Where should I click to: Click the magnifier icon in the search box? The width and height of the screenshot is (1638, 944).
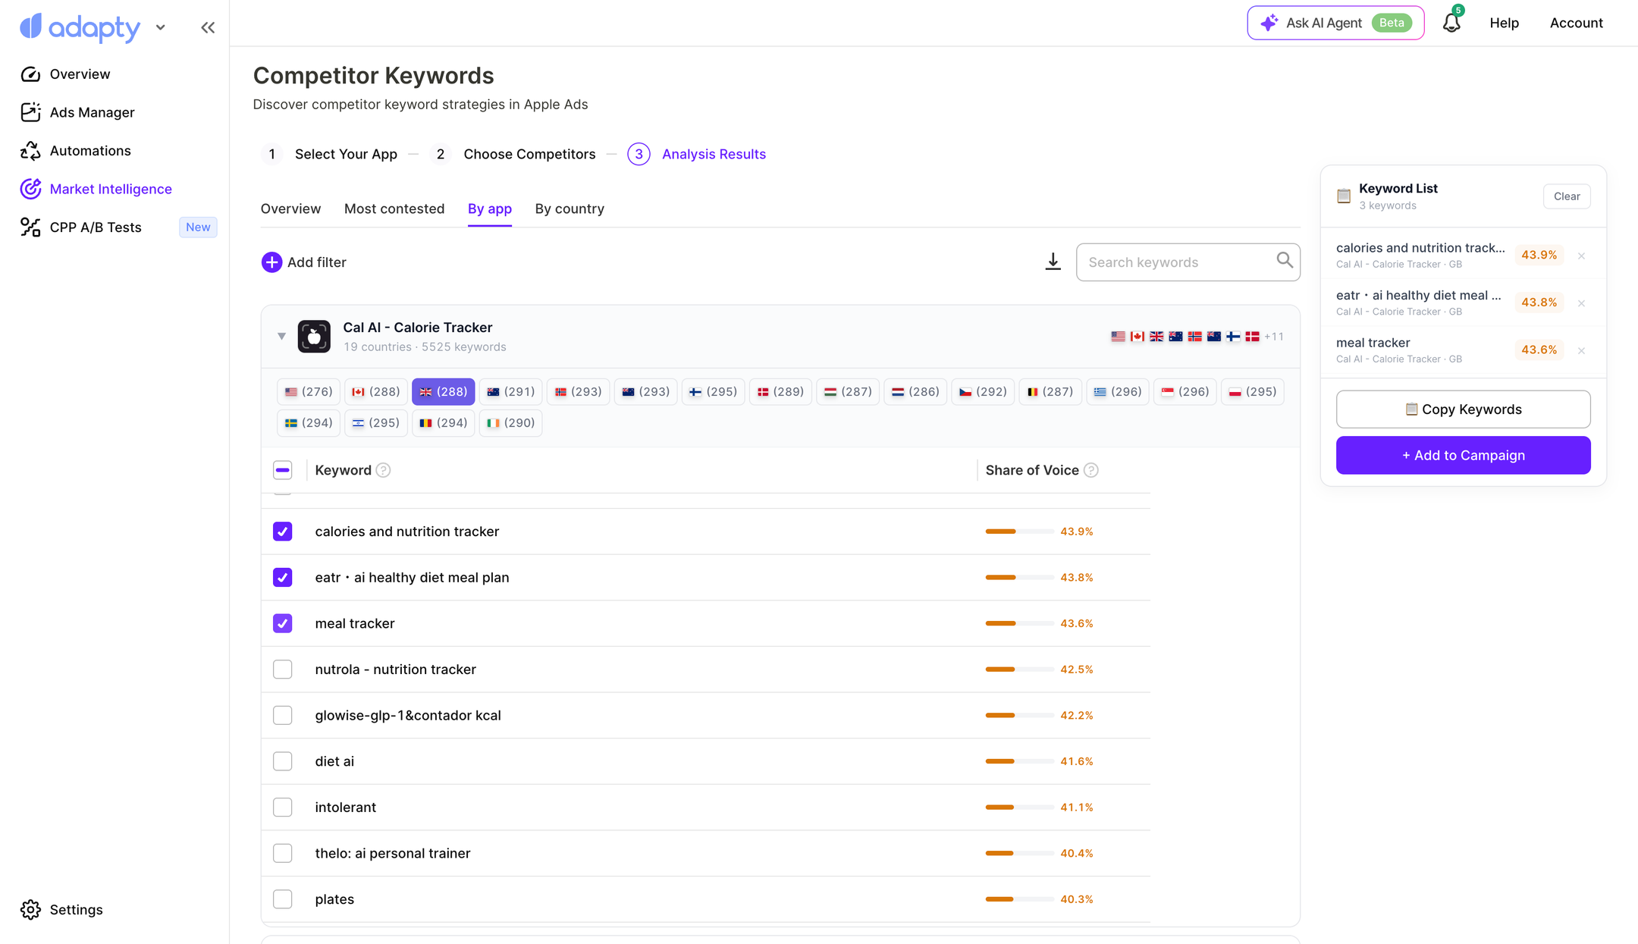click(x=1284, y=260)
